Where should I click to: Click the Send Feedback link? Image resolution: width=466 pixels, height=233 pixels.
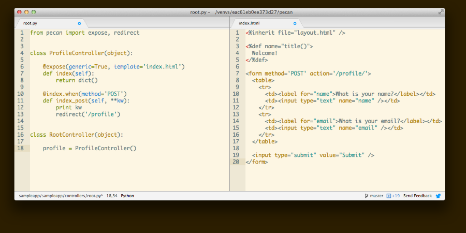[417, 196]
